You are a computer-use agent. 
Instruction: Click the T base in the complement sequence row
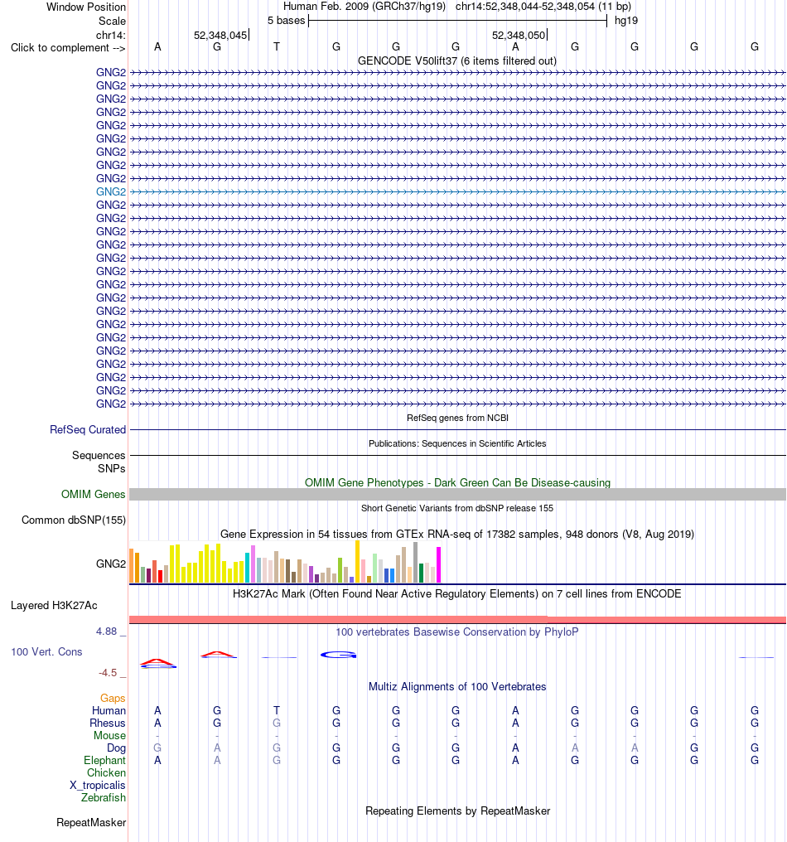[277, 46]
